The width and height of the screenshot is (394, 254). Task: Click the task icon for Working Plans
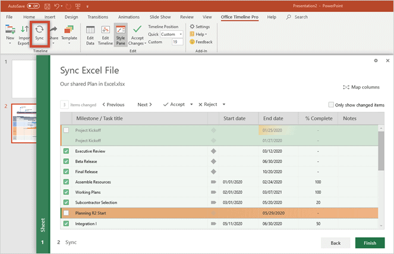click(213, 192)
